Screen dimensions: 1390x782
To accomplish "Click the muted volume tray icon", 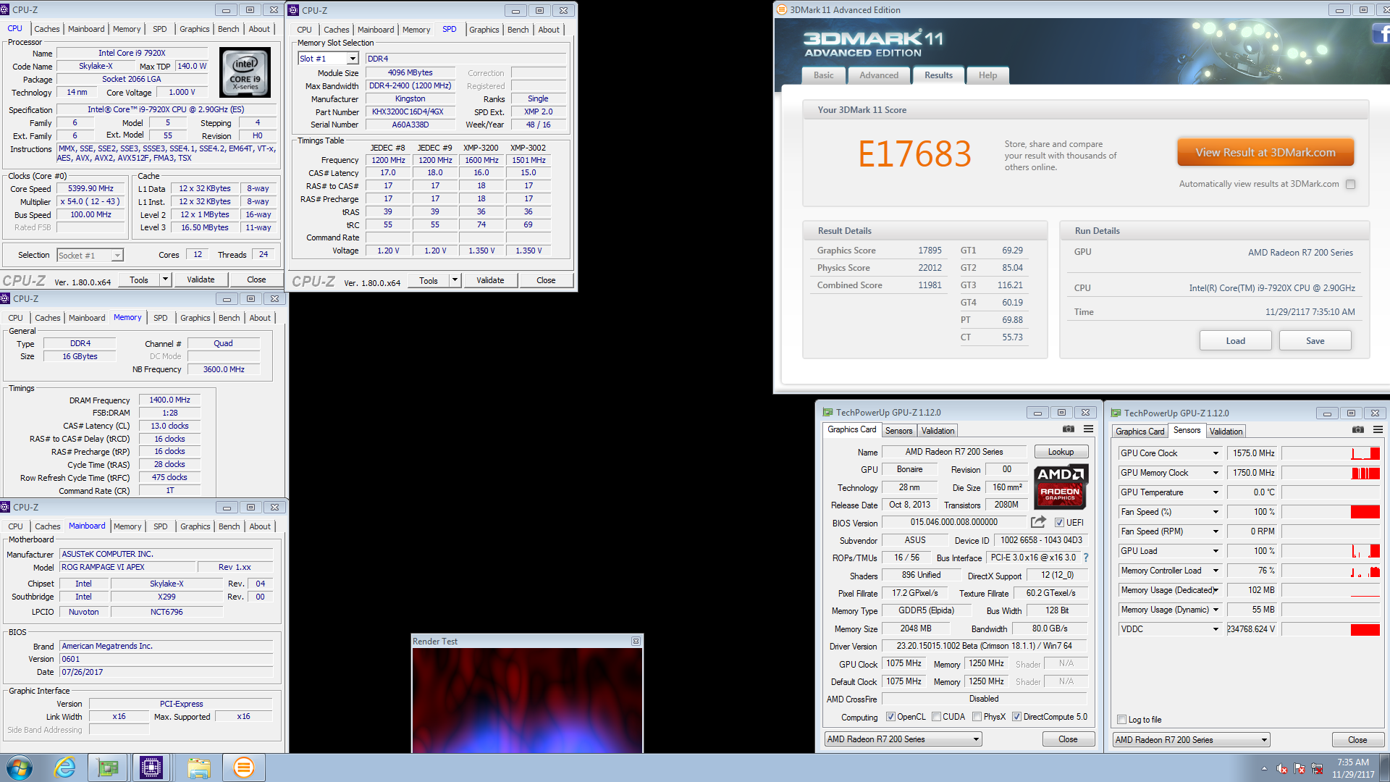I will 1282,768.
